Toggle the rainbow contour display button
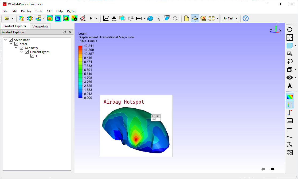The image size is (298, 179). 290,97
